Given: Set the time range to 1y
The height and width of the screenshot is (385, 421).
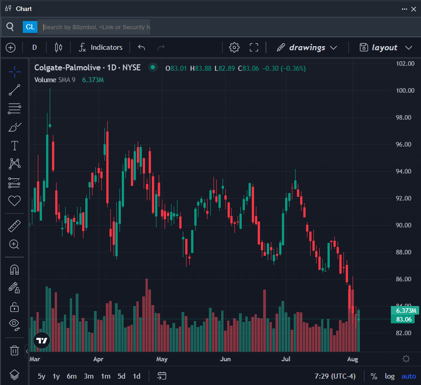Looking at the screenshot, I should (56, 376).
